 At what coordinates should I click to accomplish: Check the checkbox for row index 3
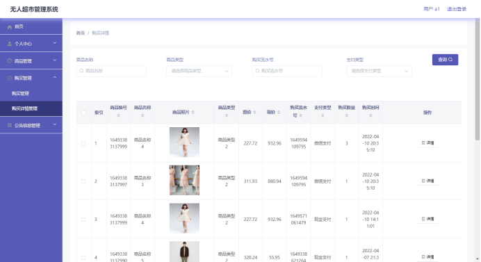[x=83, y=220]
